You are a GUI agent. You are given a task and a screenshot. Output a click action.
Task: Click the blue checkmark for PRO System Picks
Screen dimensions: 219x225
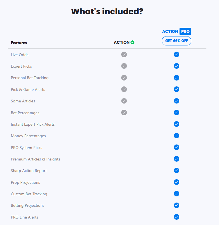pos(176,147)
